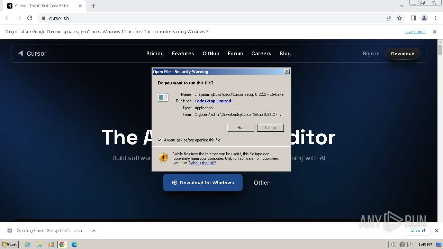
Task: Close the downloads bar
Action: point(436,231)
